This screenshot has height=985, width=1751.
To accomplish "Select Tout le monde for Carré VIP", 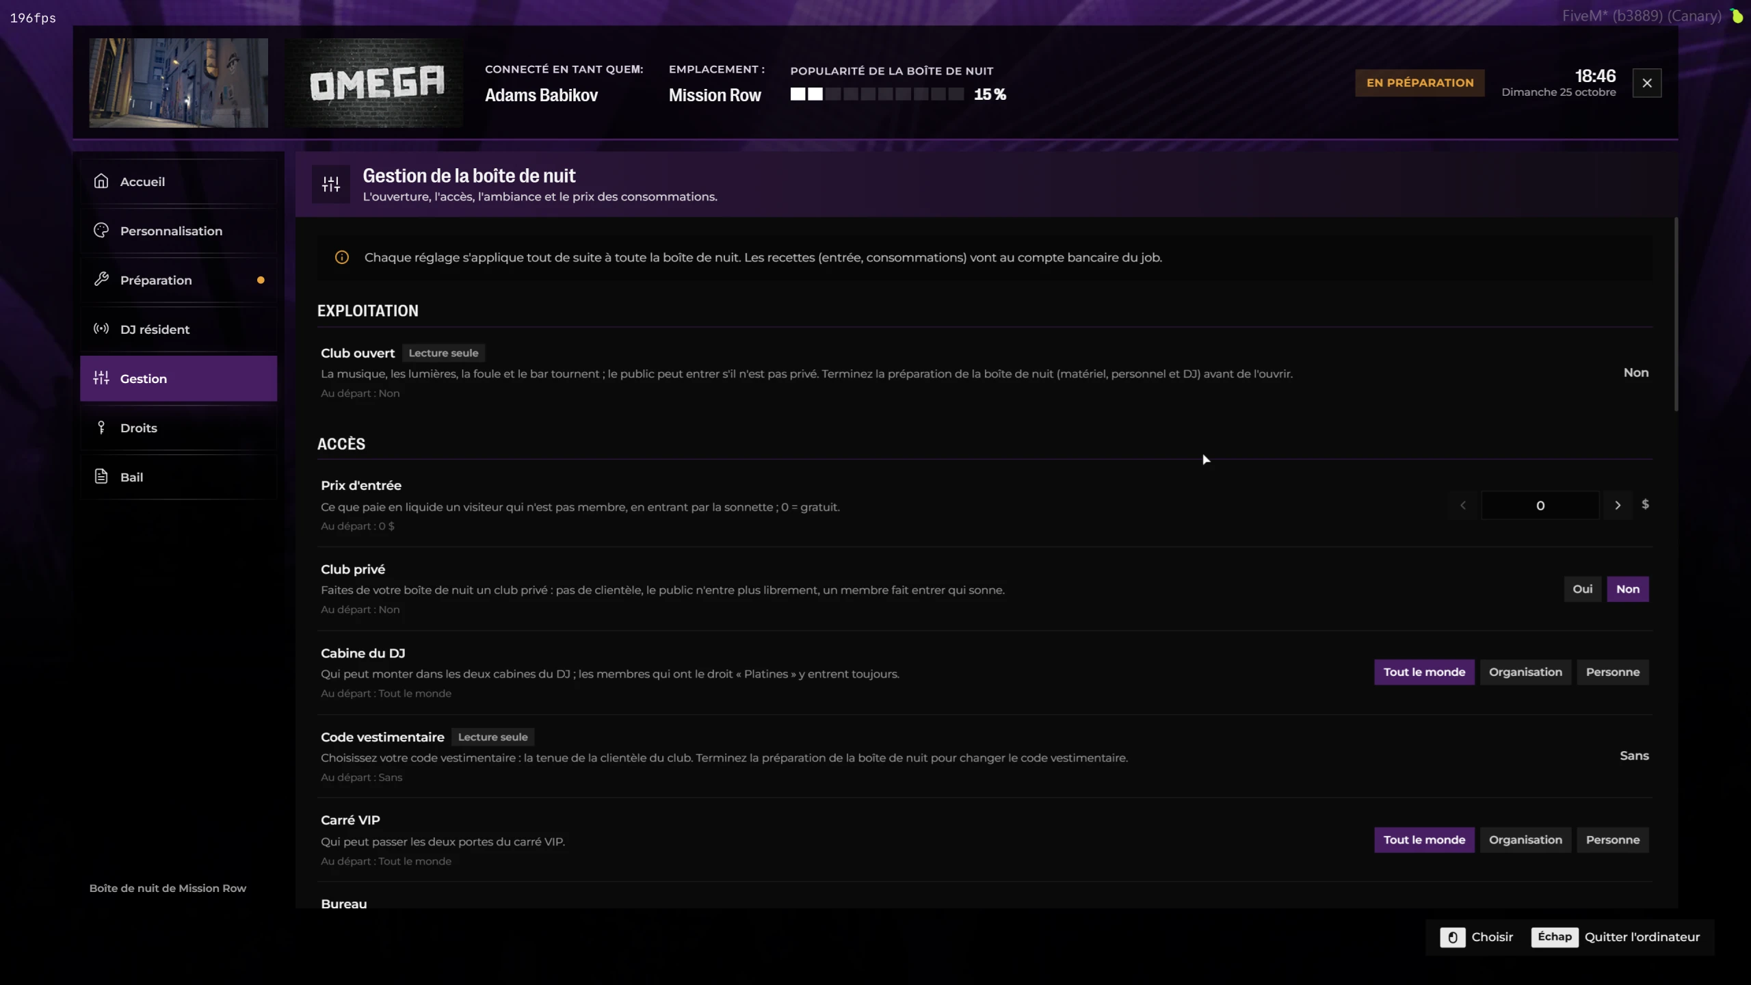I will [x=1424, y=840].
